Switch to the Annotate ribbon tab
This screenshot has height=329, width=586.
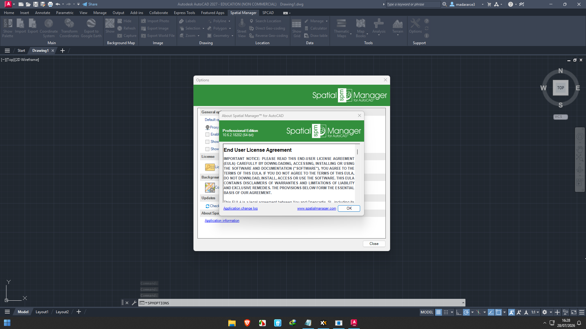pos(42,13)
